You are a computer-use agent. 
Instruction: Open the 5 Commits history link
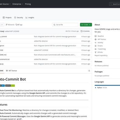coord(85,31)
